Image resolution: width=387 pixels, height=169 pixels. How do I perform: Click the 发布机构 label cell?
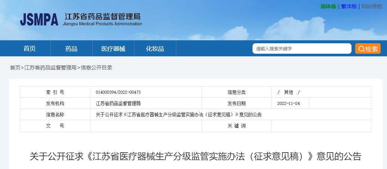[x=55, y=103]
